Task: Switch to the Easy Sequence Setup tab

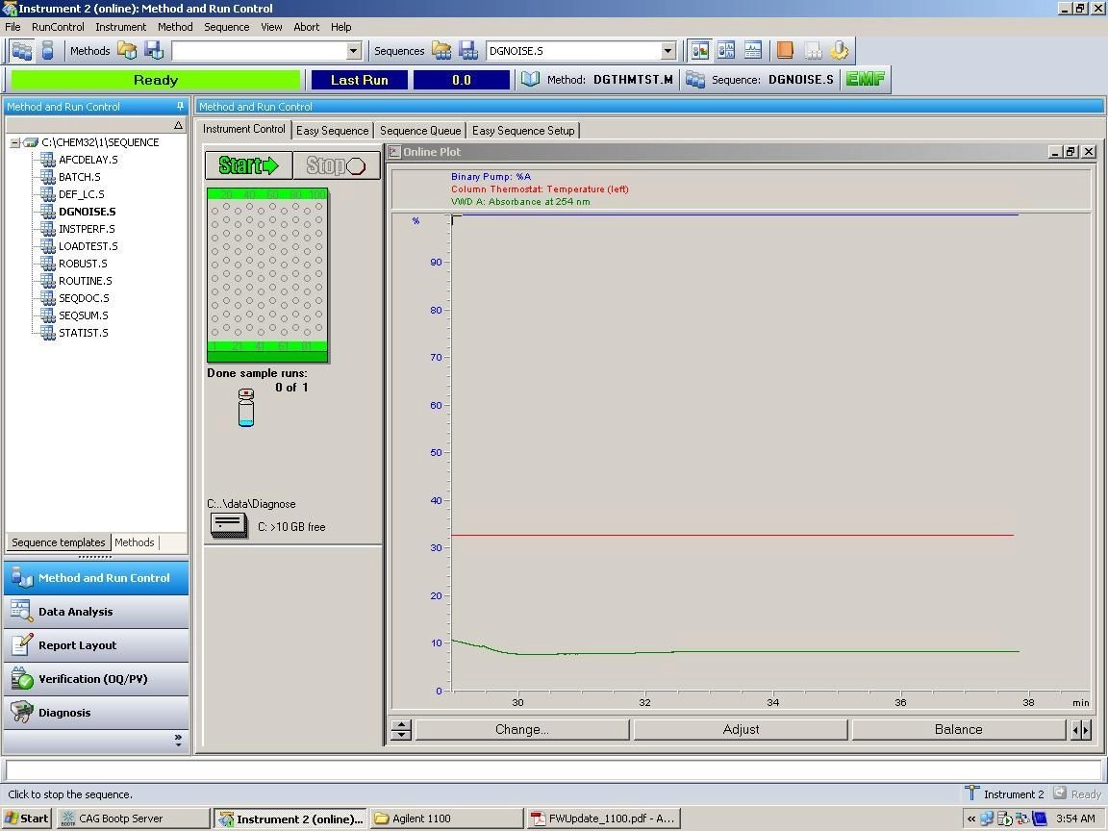Action: pyautogui.click(x=523, y=130)
